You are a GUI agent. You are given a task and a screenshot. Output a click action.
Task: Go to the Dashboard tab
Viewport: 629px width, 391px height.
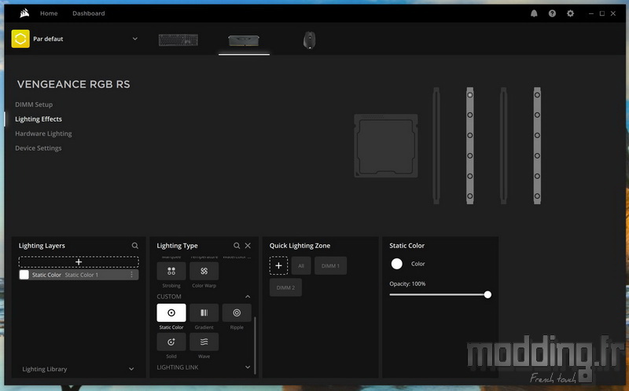click(x=89, y=13)
